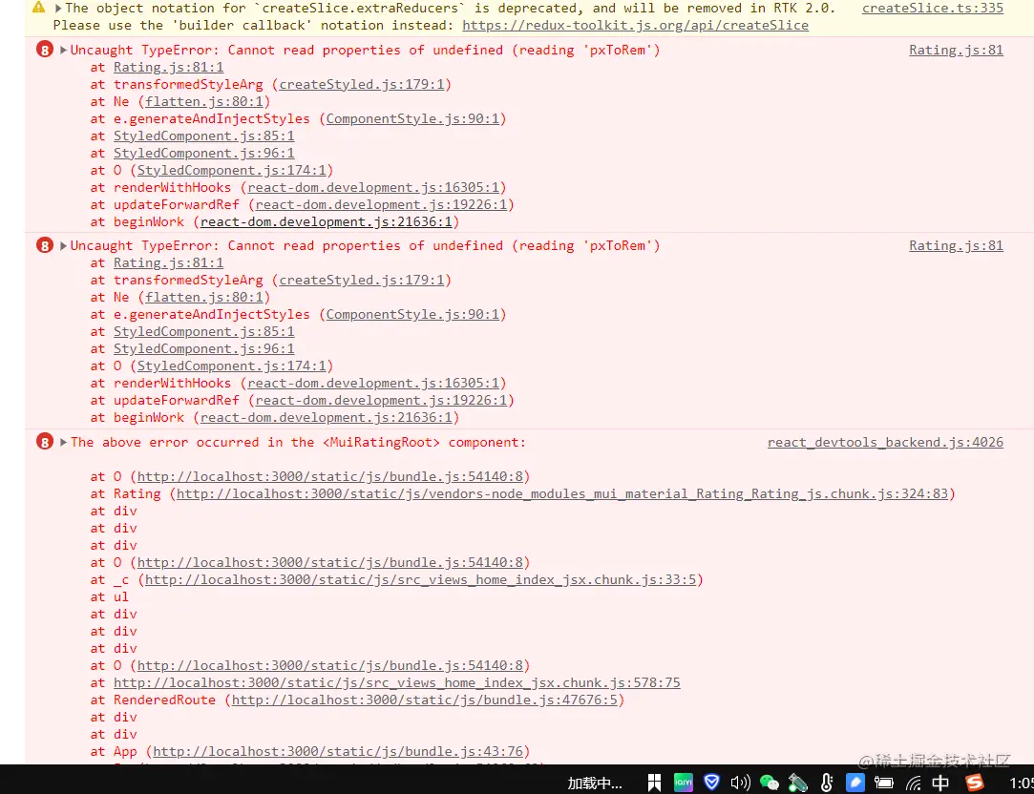Open StyledComponent.js:96:1 in first error's stack trace
The width and height of the screenshot is (1034, 794).
pyautogui.click(x=203, y=152)
